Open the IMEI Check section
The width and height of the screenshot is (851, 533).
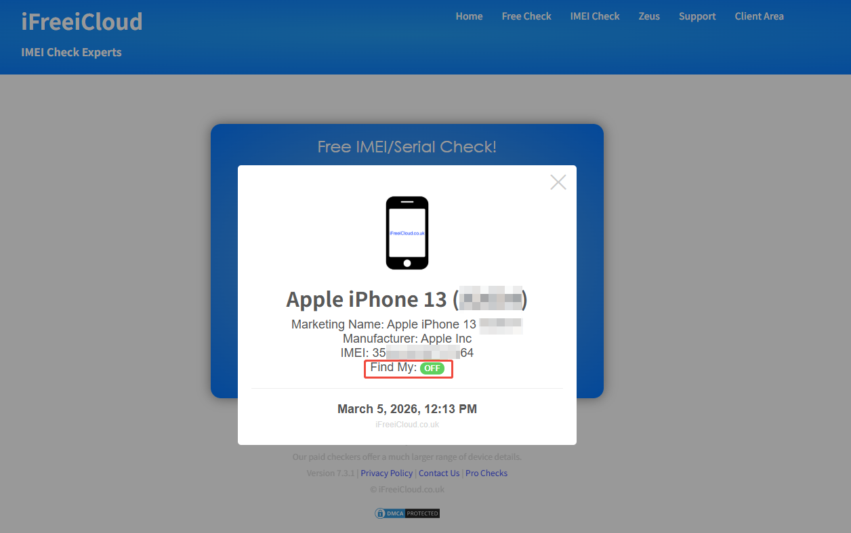click(x=595, y=16)
